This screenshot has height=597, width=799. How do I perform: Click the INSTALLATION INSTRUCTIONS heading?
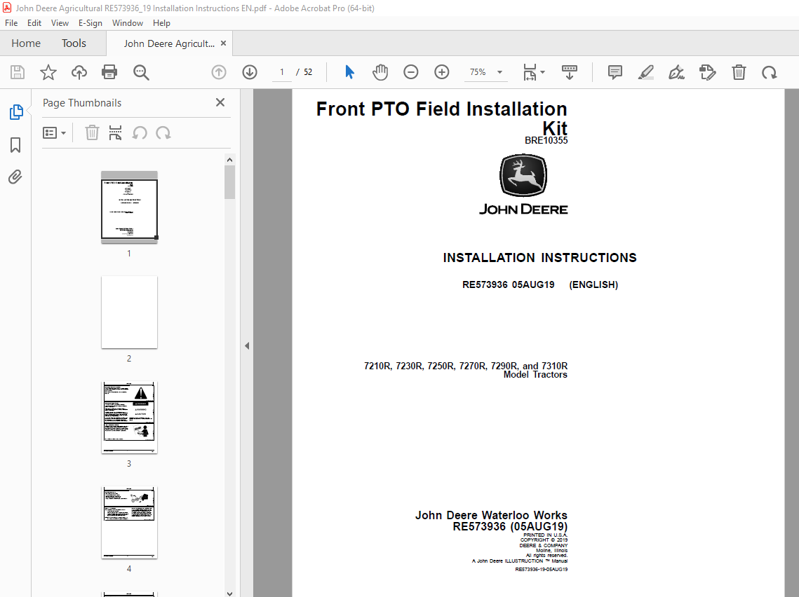539,258
